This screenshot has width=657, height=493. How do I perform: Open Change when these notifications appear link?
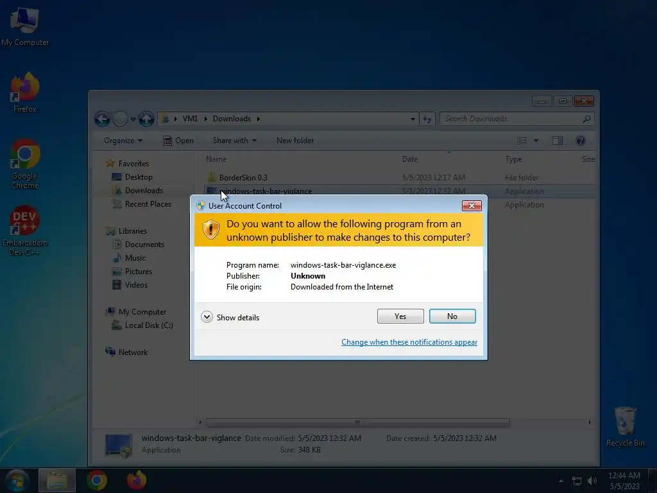409,342
